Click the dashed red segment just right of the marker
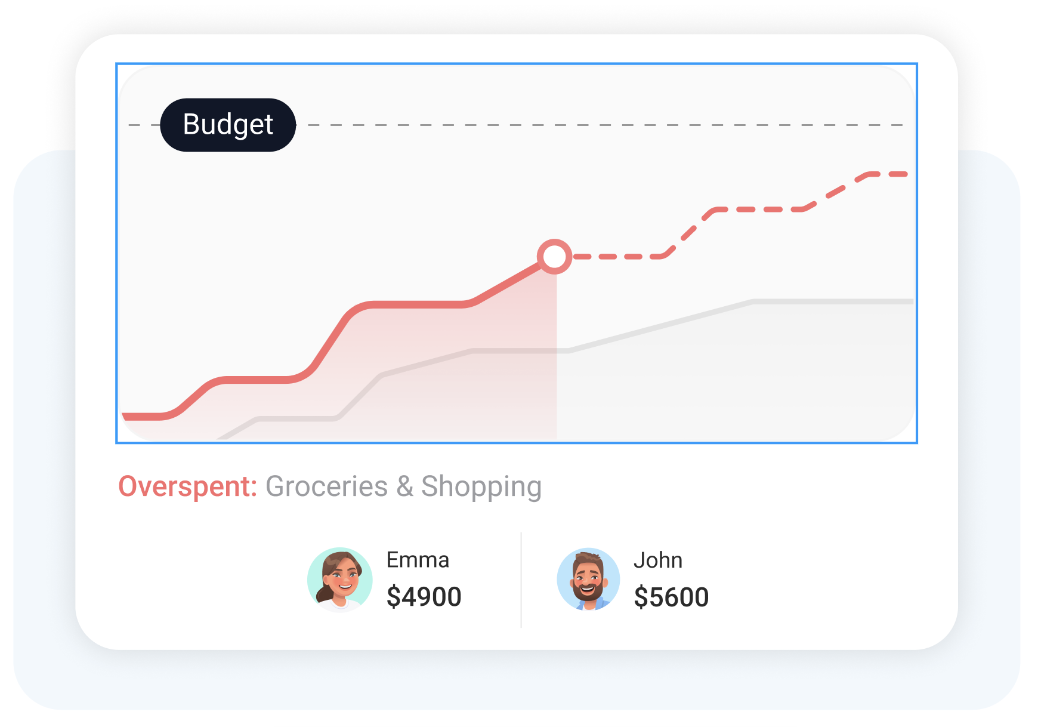Screen dimensions: 1038x727 (x=614, y=257)
